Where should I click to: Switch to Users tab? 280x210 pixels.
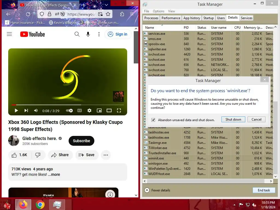(221, 18)
